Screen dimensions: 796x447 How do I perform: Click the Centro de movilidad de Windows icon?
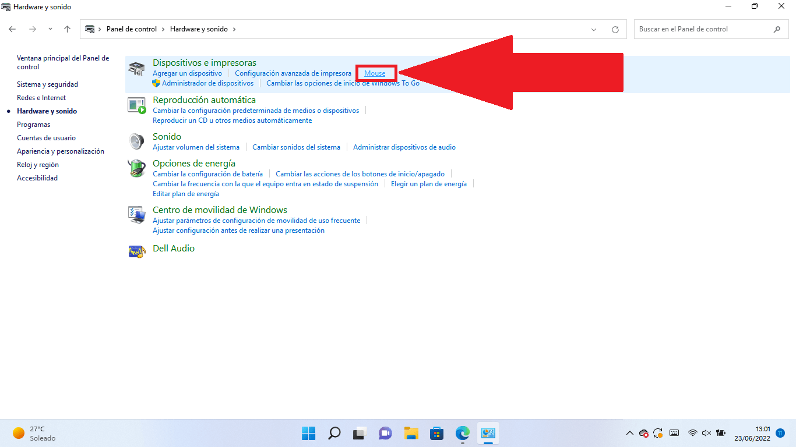tap(136, 215)
